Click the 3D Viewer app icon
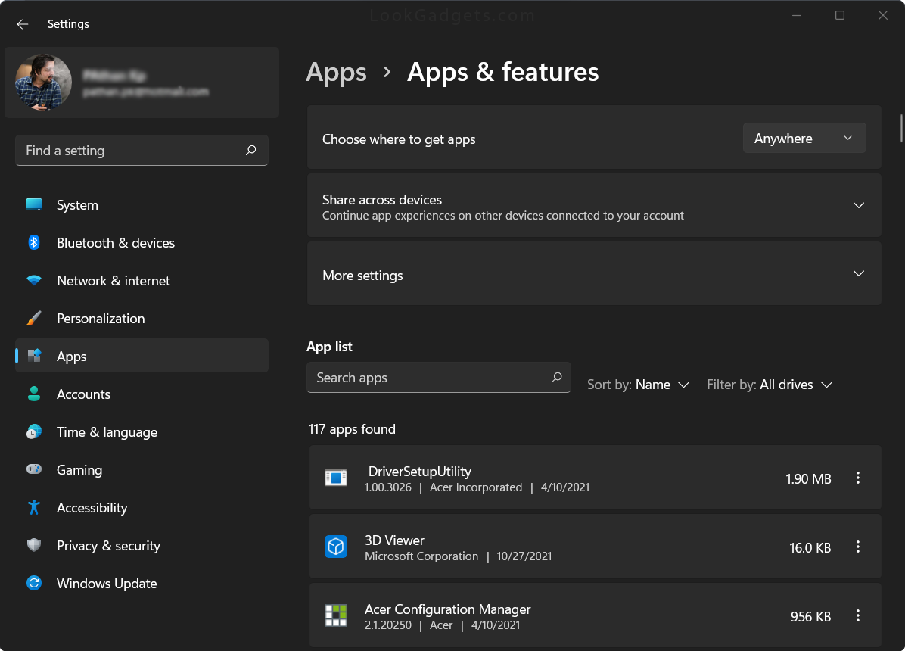Image resolution: width=905 pixels, height=651 pixels. coord(335,547)
